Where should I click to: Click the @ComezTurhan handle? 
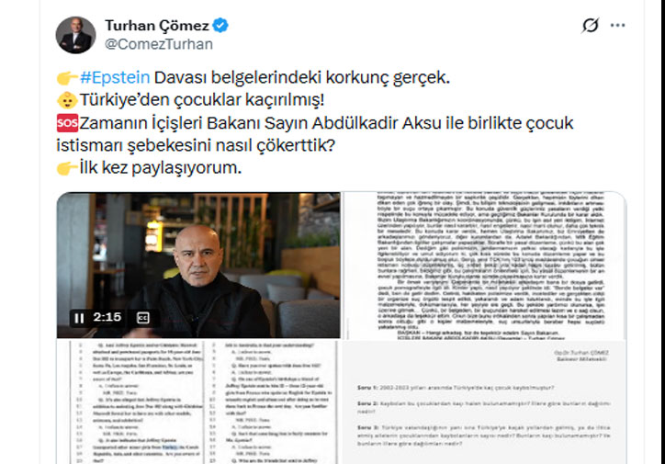159,44
